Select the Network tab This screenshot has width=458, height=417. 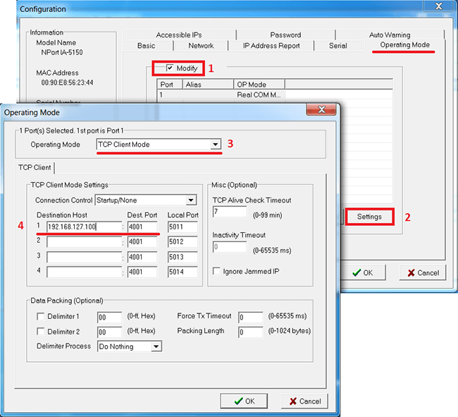[x=201, y=46]
